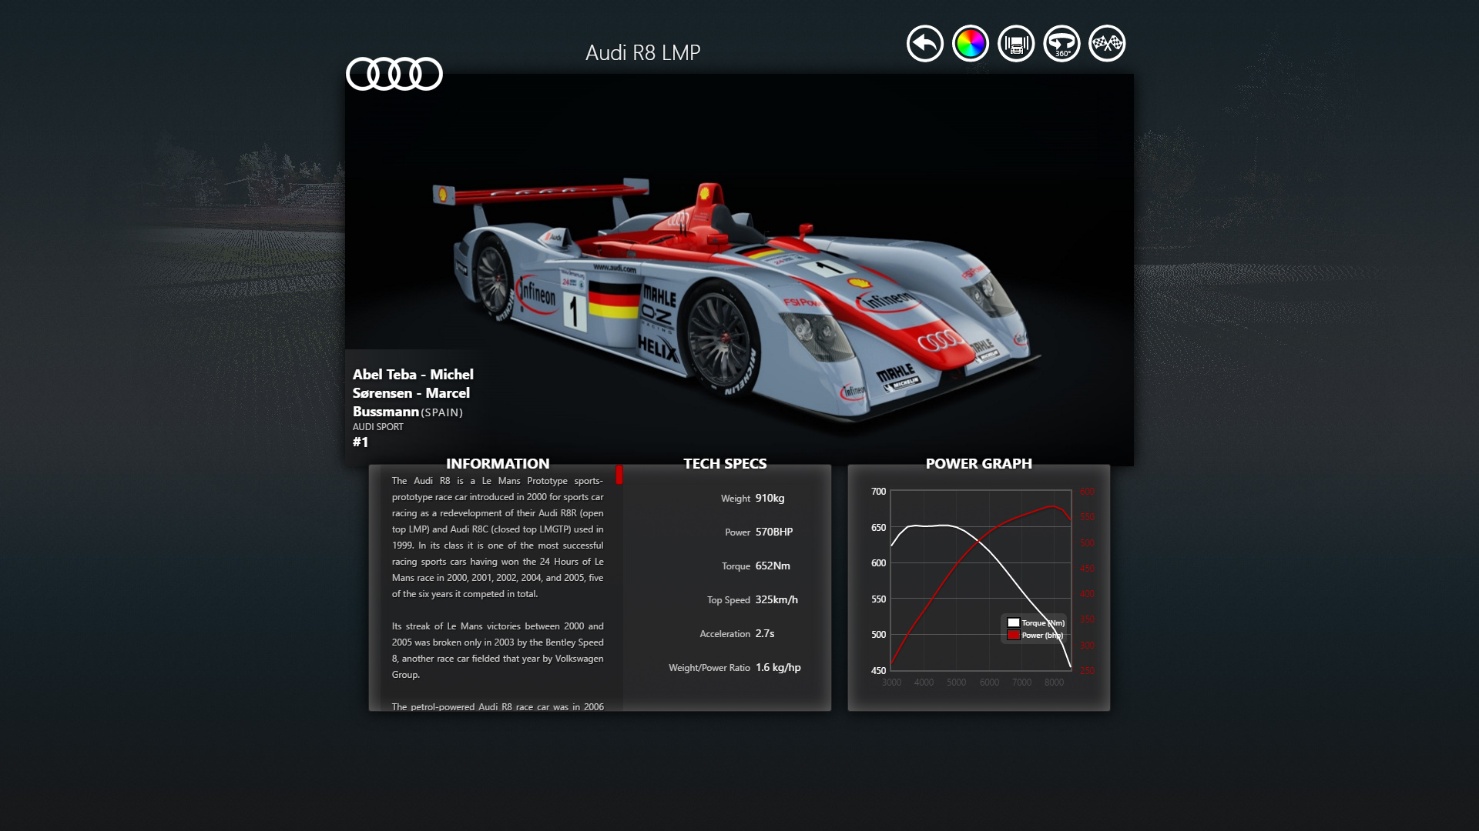
Task: Click the white Torque legend swatch
Action: (x=1014, y=622)
